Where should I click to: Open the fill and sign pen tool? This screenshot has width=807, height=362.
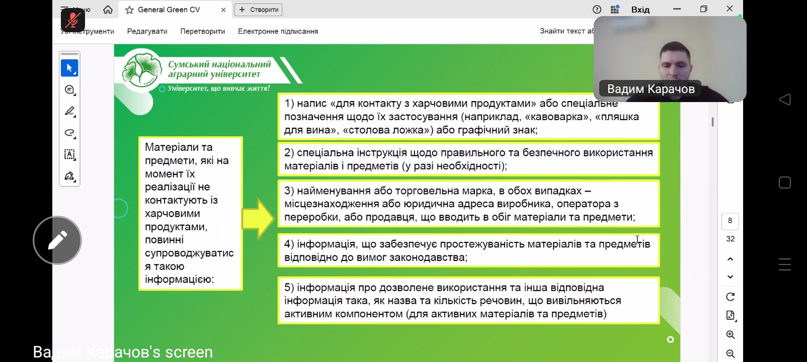tap(69, 176)
